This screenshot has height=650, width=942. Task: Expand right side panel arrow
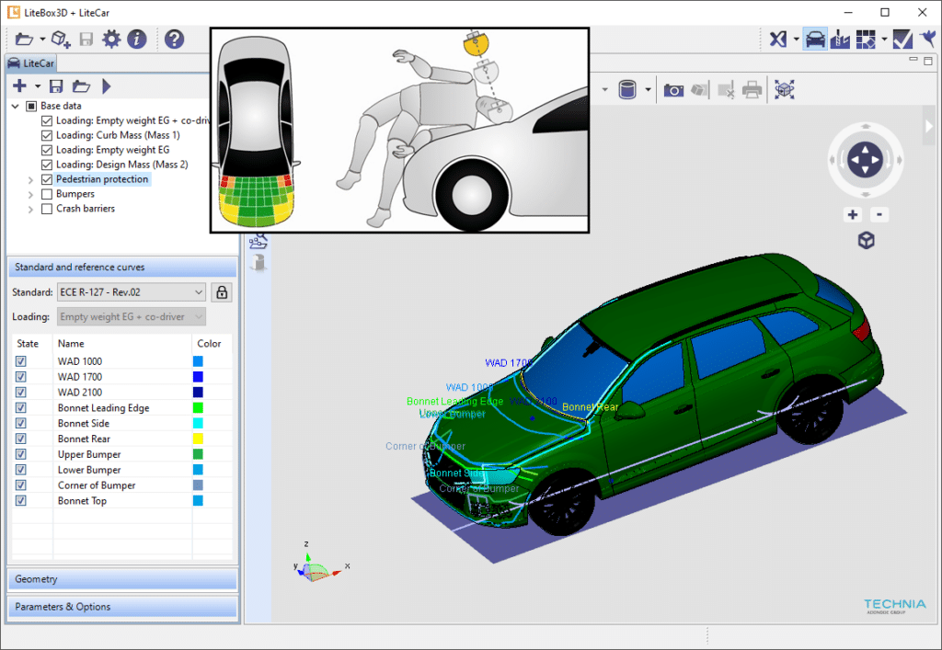pyautogui.click(x=929, y=126)
